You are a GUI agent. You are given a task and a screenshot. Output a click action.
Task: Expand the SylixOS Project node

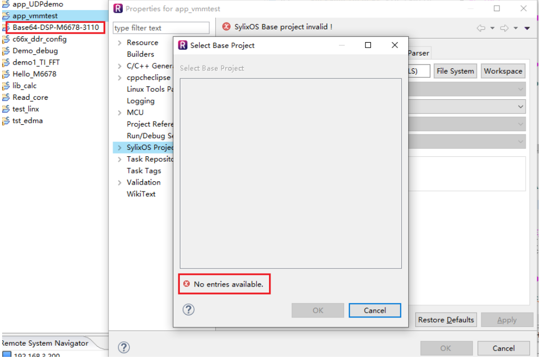click(120, 148)
